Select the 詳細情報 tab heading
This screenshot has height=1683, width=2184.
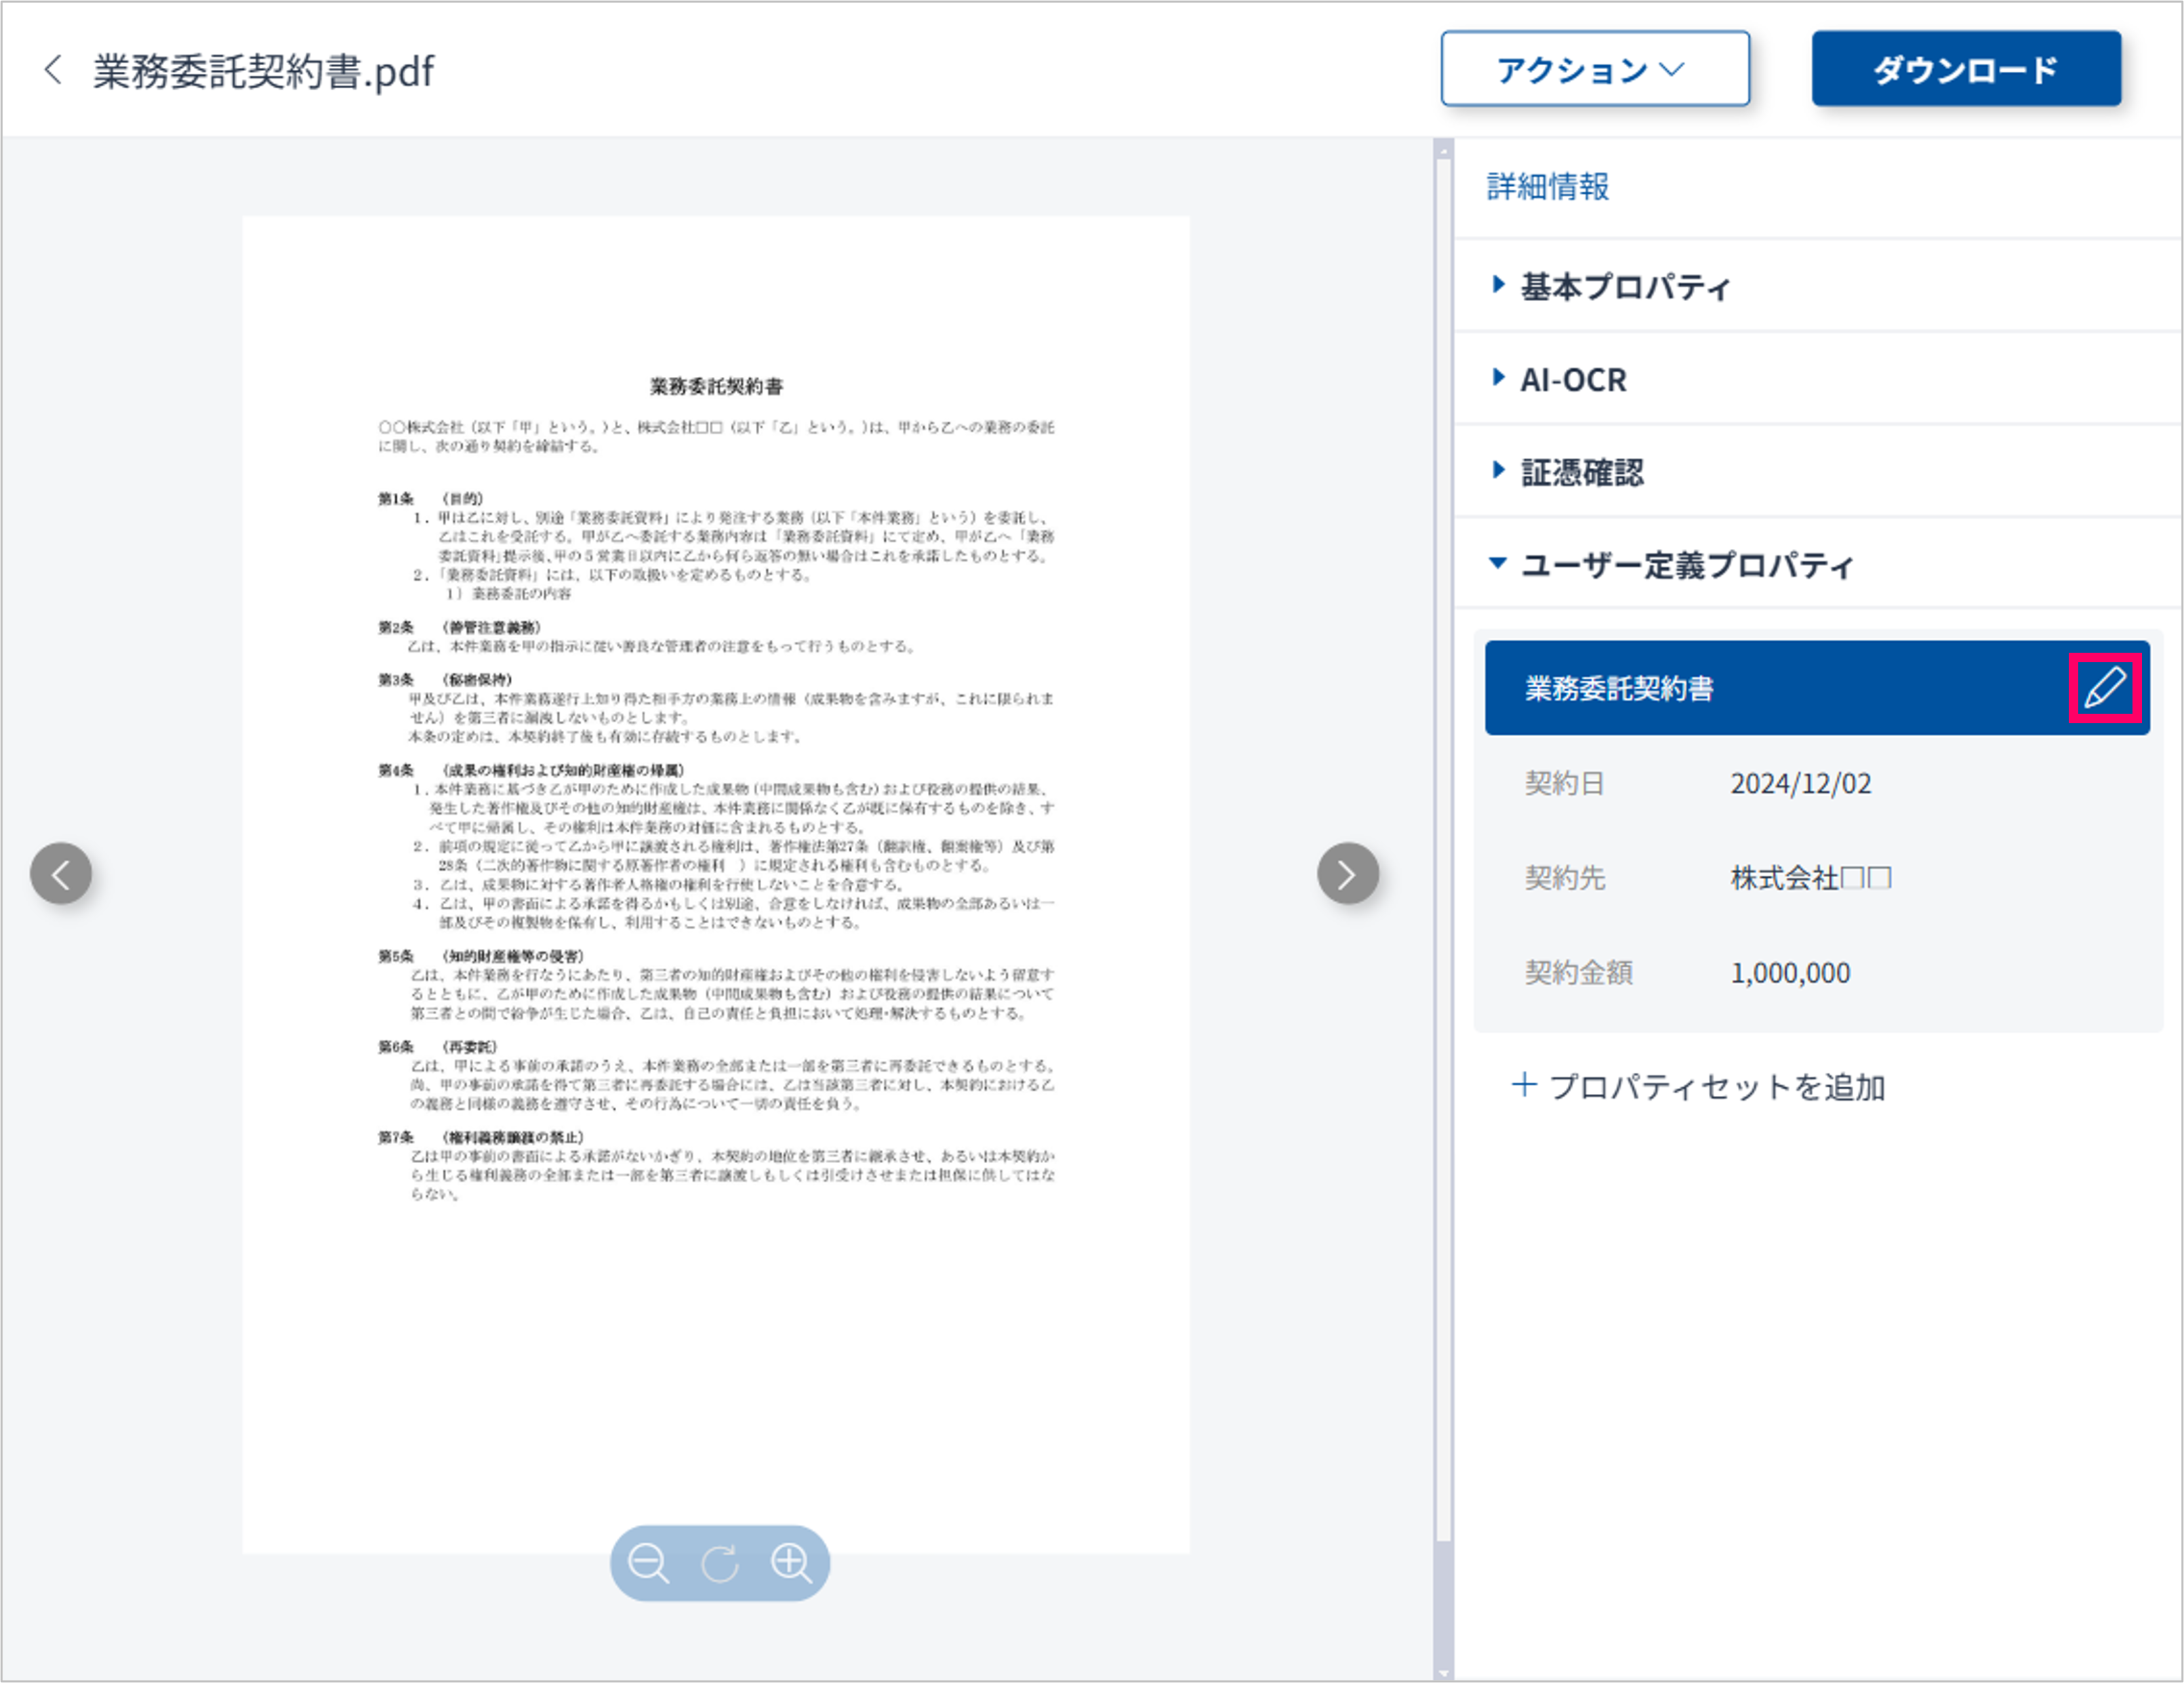click(x=1547, y=187)
